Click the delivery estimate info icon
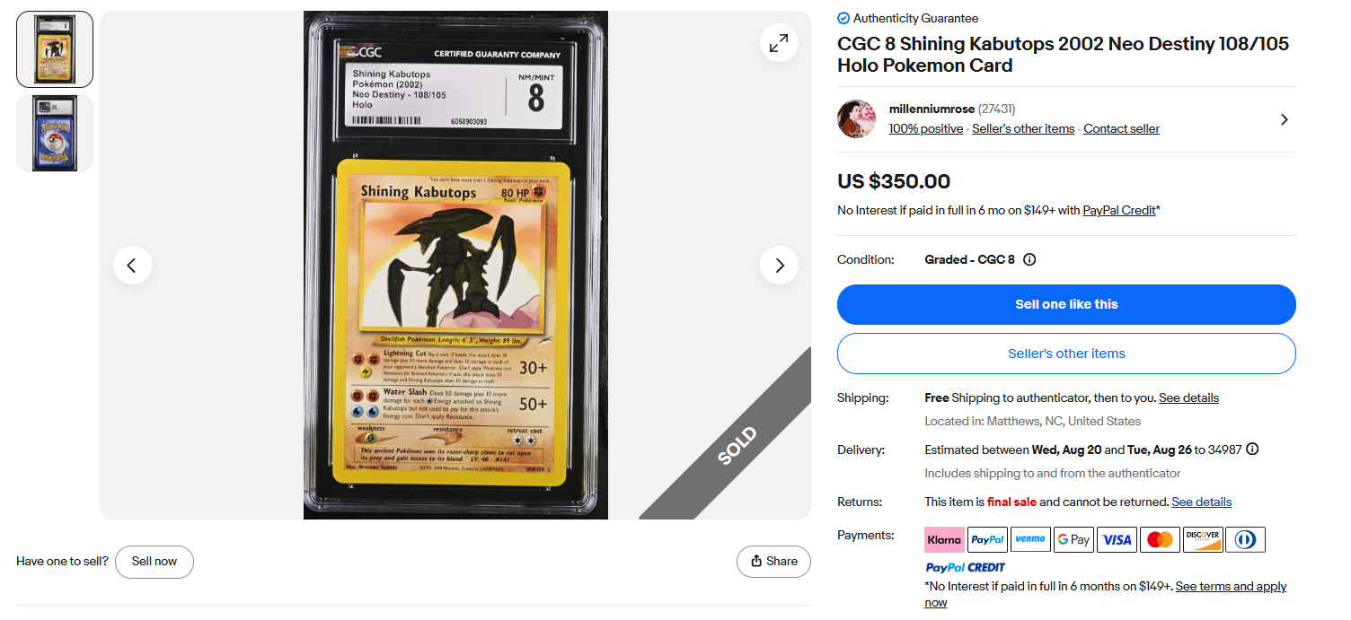This screenshot has height=620, width=1351. click(1252, 449)
